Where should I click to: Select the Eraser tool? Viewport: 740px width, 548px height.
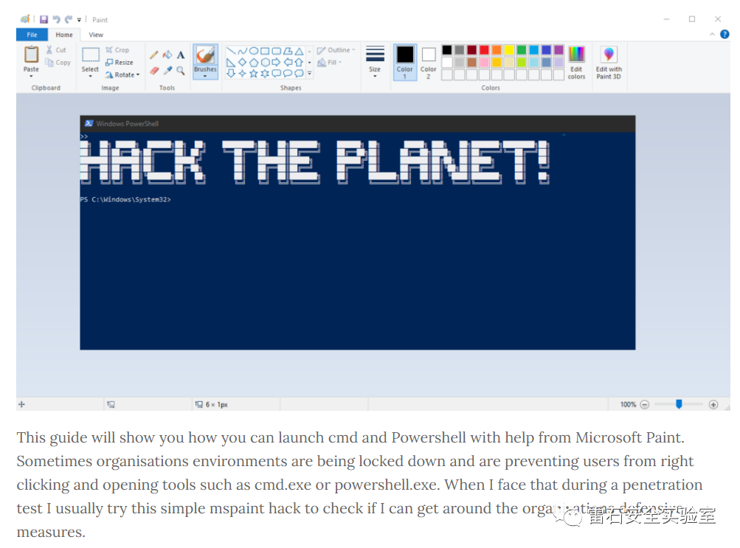point(154,71)
